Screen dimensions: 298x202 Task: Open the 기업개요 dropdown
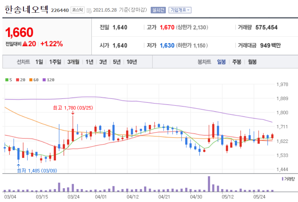180,10
